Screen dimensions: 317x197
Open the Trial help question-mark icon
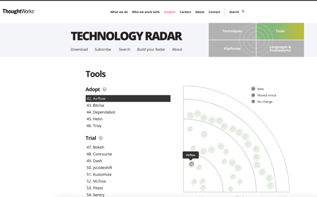coord(101,138)
